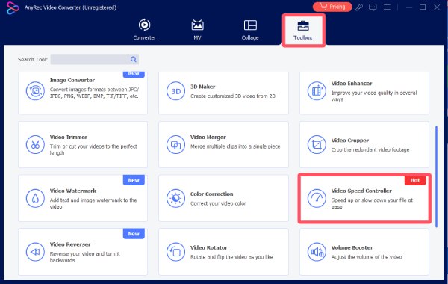Open the Converter tab
Screen dimensions: 448x284
[x=145, y=29]
